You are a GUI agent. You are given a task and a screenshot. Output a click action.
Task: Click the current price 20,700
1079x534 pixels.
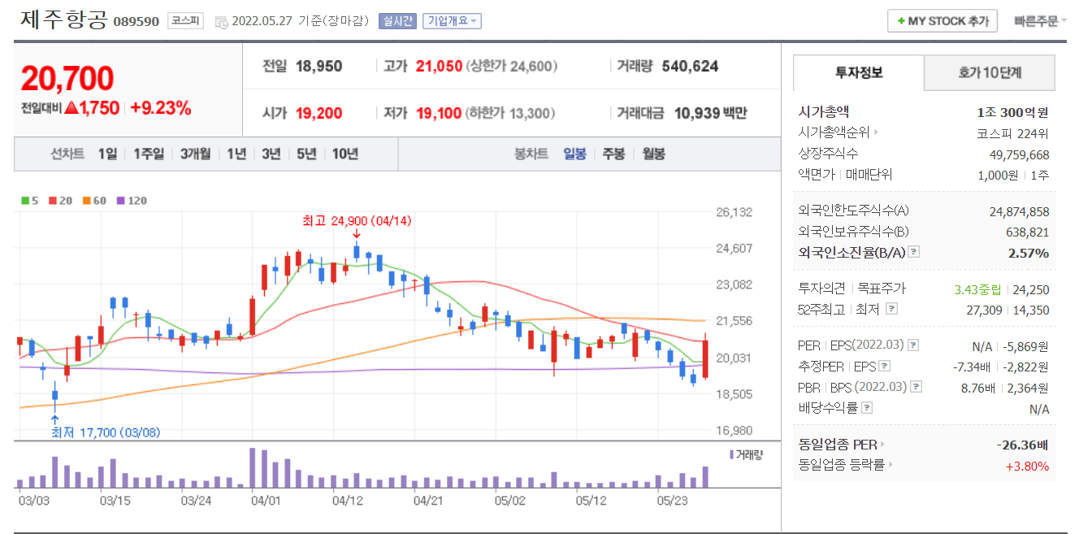pos(67,79)
